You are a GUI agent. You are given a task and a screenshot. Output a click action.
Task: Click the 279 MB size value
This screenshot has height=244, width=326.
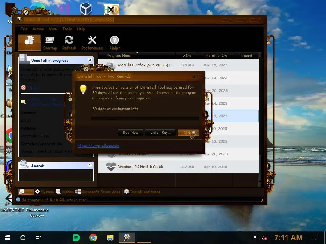pos(187,65)
